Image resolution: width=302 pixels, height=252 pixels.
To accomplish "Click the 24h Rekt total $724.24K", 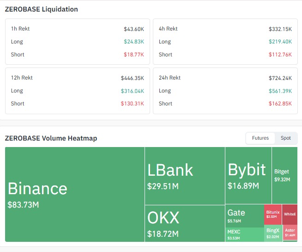I will click(x=280, y=78).
